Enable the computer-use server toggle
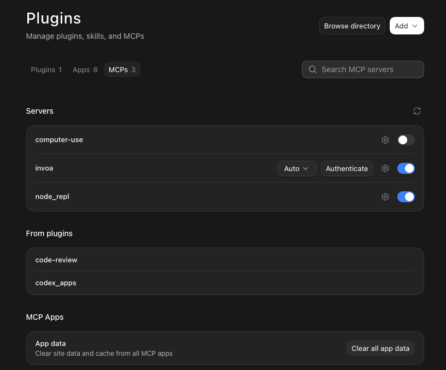Screen dimensions: 446x370 [406, 140]
